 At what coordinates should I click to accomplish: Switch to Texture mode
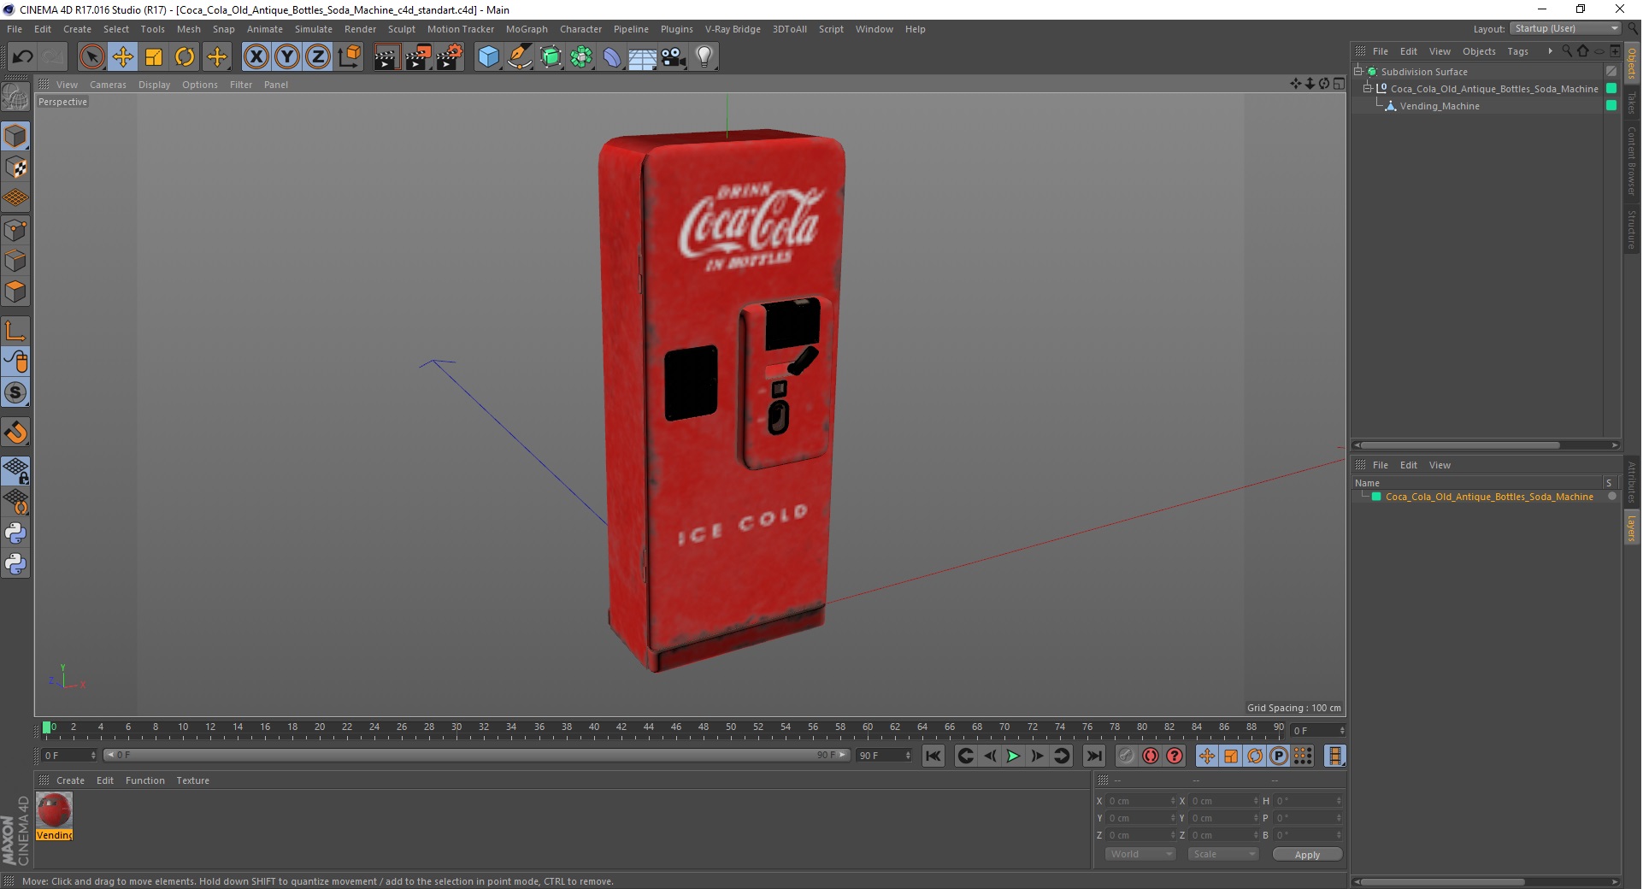[x=15, y=168]
